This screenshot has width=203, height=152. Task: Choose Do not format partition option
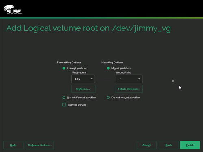pyautogui.click(x=64, y=98)
